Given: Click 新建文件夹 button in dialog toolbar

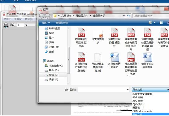Looking at the screenshot, I should (x=62, y=23).
